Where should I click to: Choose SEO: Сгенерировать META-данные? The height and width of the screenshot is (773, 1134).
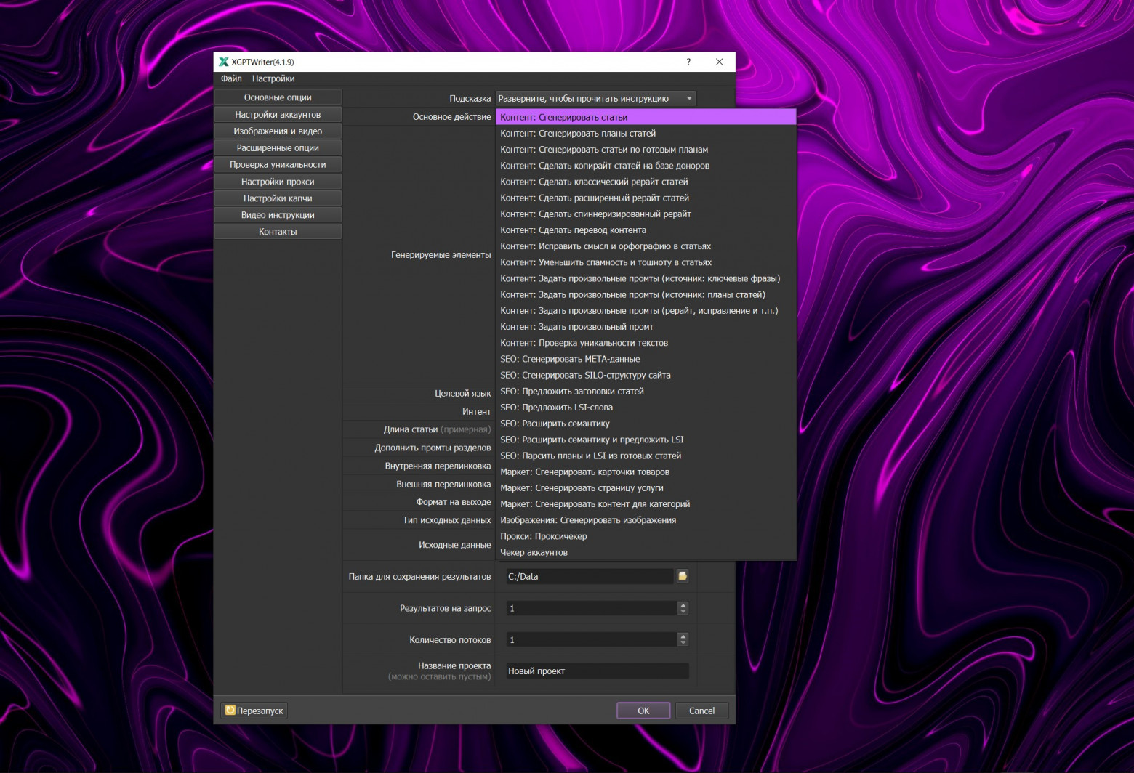click(646, 359)
